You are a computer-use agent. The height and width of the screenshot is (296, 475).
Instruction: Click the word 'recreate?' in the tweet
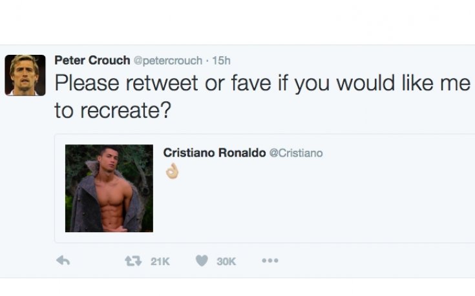[x=124, y=110]
